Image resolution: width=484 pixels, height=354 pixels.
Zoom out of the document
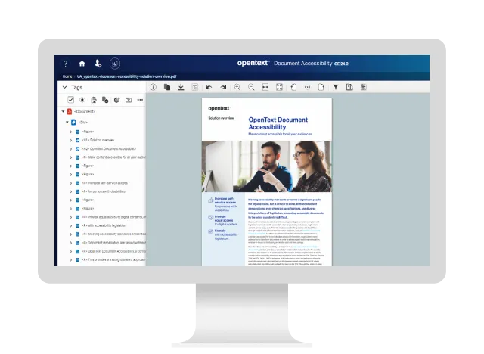(251, 87)
